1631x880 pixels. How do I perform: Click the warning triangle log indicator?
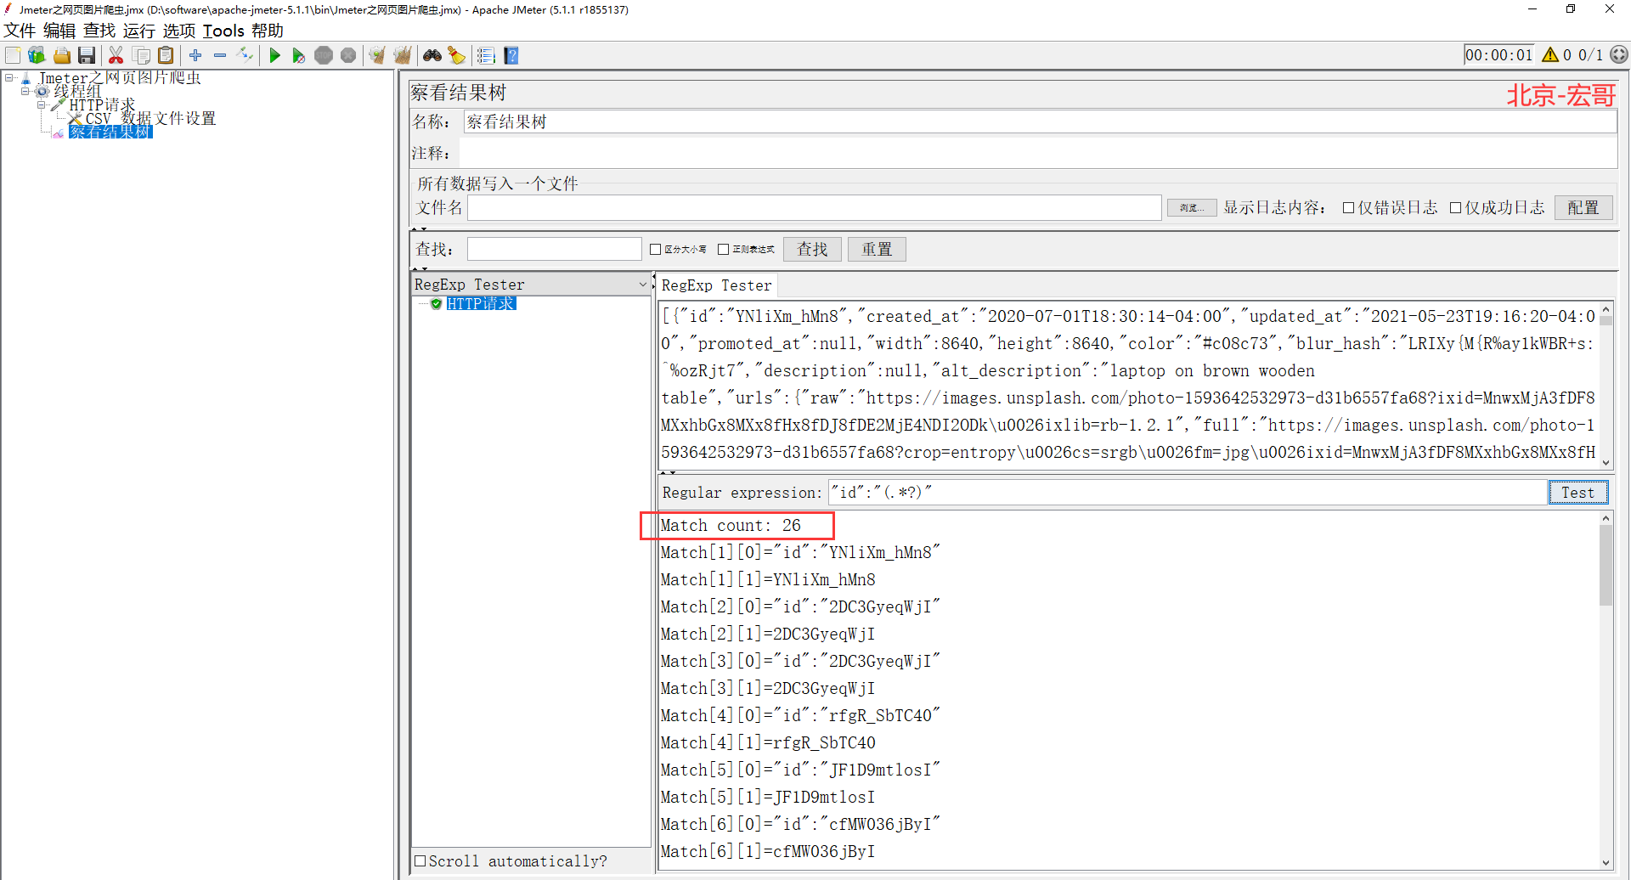1550,54
